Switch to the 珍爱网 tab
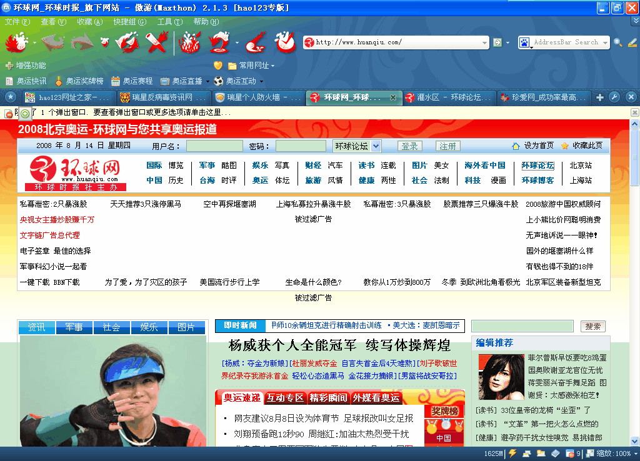The height and width of the screenshot is (461, 640). pos(544,97)
